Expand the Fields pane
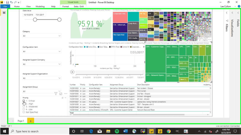Image resolution: width=241 pixels, height=135 pixels. point(238,13)
